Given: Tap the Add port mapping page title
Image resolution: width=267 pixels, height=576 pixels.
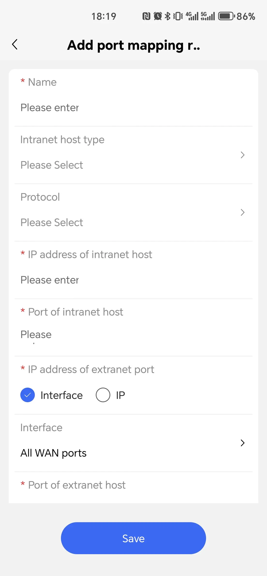Looking at the screenshot, I should tap(133, 45).
